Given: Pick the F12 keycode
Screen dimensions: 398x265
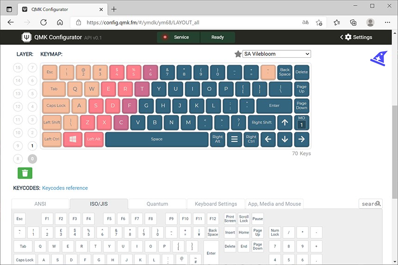Looking at the screenshot, I should pos(213,219).
